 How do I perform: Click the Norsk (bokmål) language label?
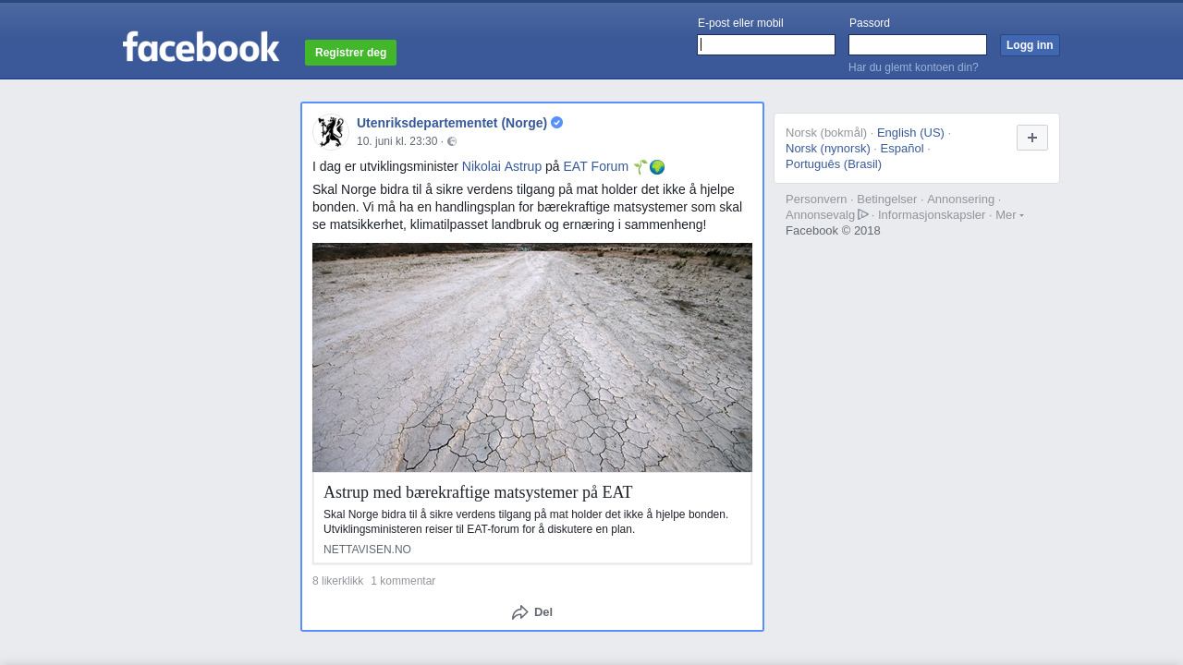click(826, 133)
